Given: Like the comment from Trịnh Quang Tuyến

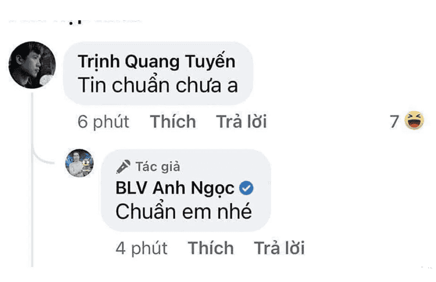Looking at the screenshot, I should (173, 121).
